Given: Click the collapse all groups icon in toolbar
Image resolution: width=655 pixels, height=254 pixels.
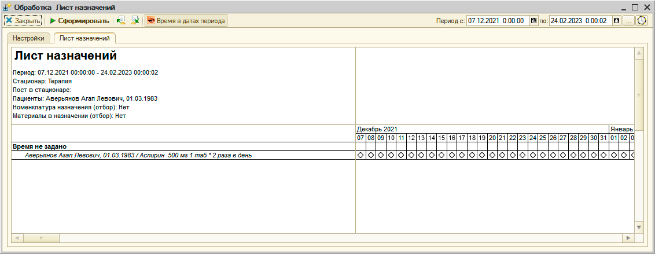Looking at the screenshot, I should click(135, 21).
